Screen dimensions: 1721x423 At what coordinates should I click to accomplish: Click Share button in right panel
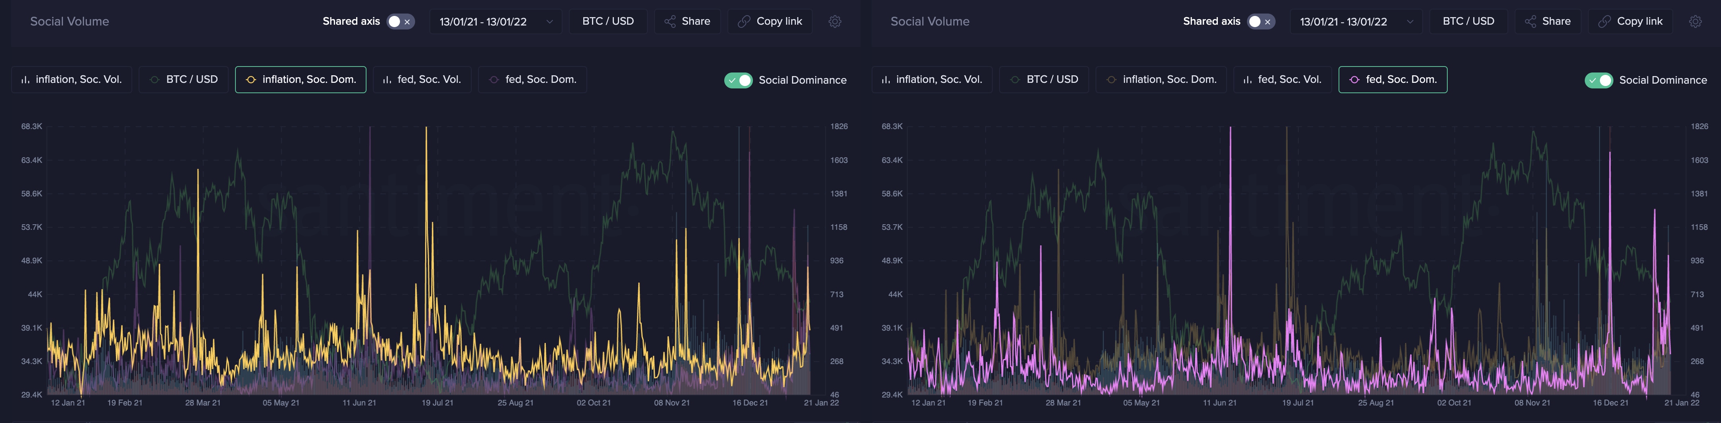coord(1547,22)
